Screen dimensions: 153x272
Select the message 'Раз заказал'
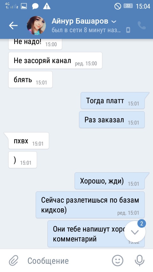pos(112,120)
